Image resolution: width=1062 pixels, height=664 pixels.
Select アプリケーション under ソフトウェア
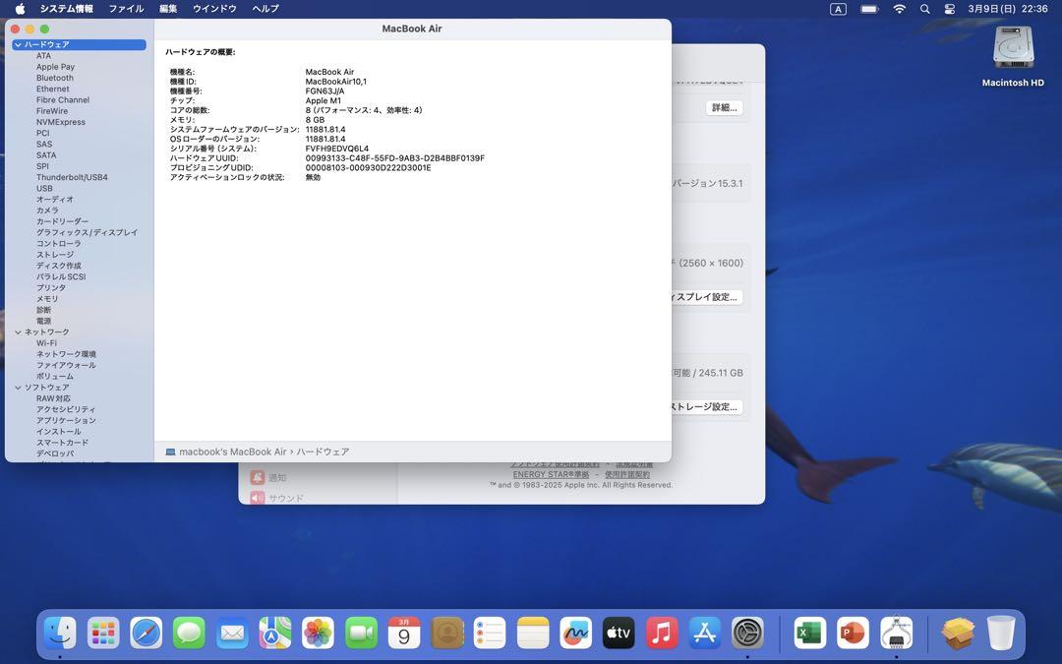(67, 421)
